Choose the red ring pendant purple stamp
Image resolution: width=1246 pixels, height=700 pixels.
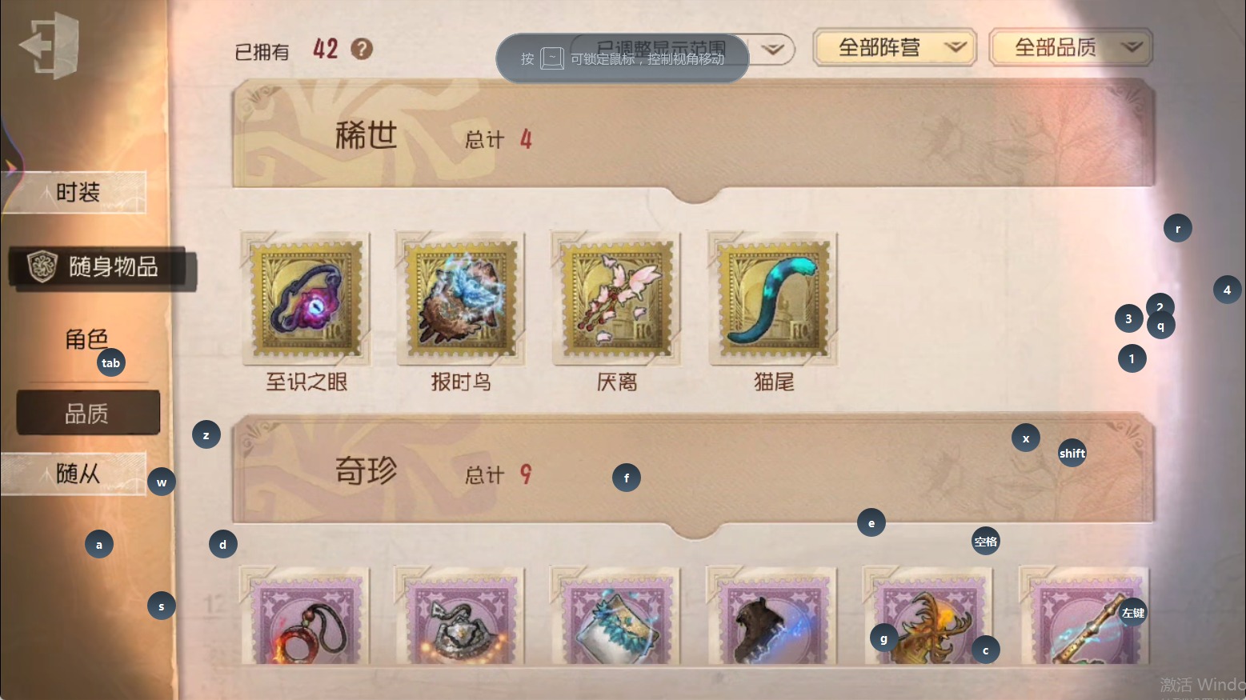tap(305, 616)
